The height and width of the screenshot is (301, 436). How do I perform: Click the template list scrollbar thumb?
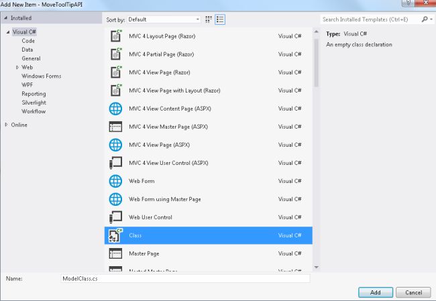[x=316, y=62]
